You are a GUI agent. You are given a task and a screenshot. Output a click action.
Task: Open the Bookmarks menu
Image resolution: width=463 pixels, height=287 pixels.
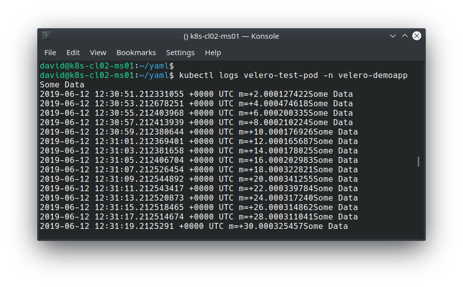click(x=136, y=53)
